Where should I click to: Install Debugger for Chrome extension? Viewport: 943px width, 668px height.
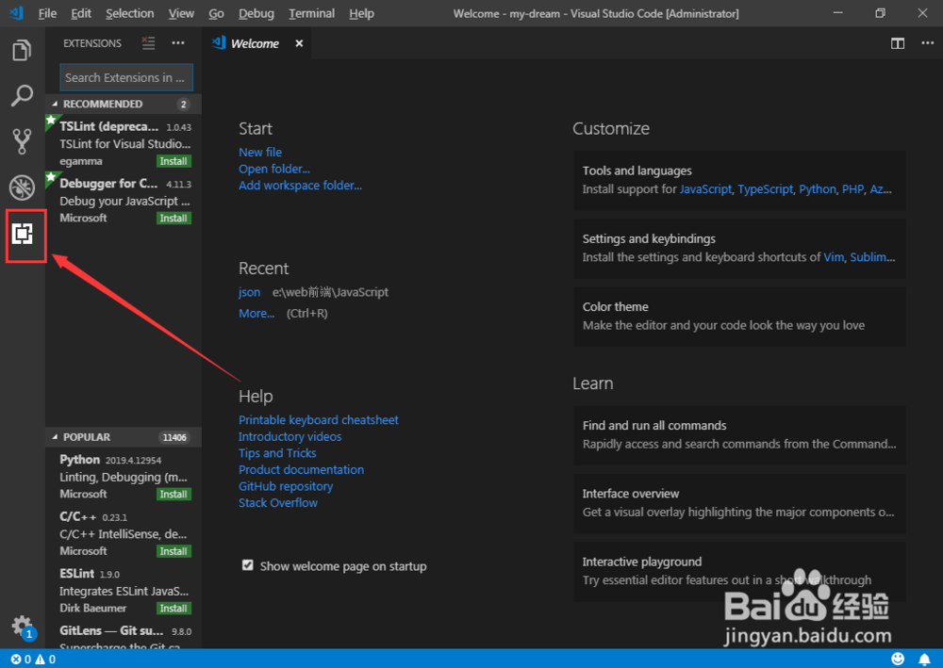pyautogui.click(x=174, y=218)
